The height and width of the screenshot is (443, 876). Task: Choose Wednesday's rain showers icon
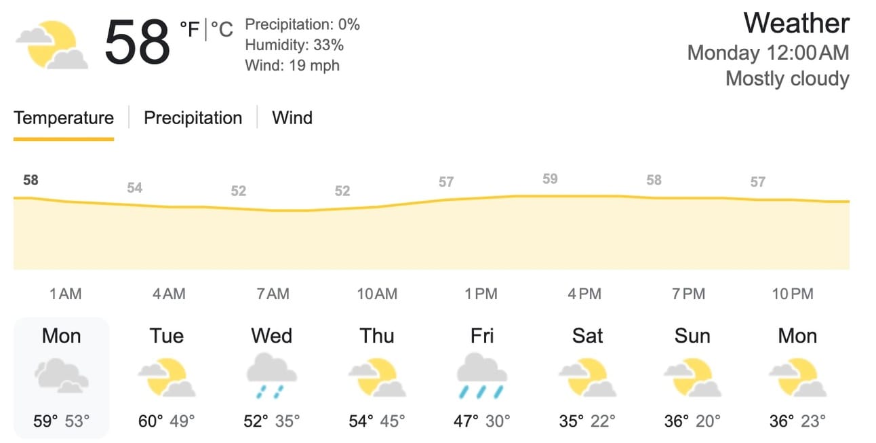(272, 377)
